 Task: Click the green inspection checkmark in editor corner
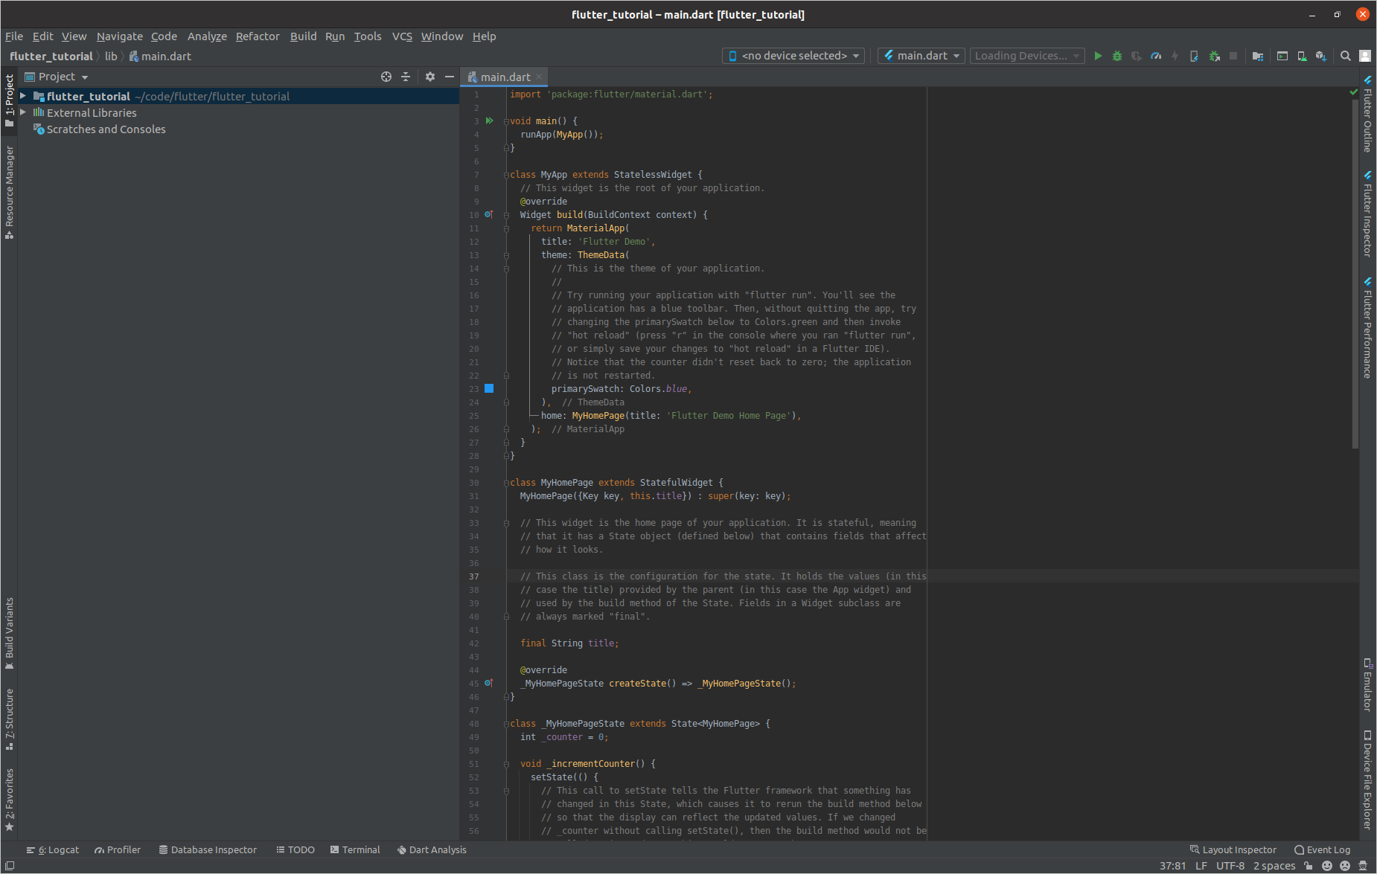(1354, 92)
